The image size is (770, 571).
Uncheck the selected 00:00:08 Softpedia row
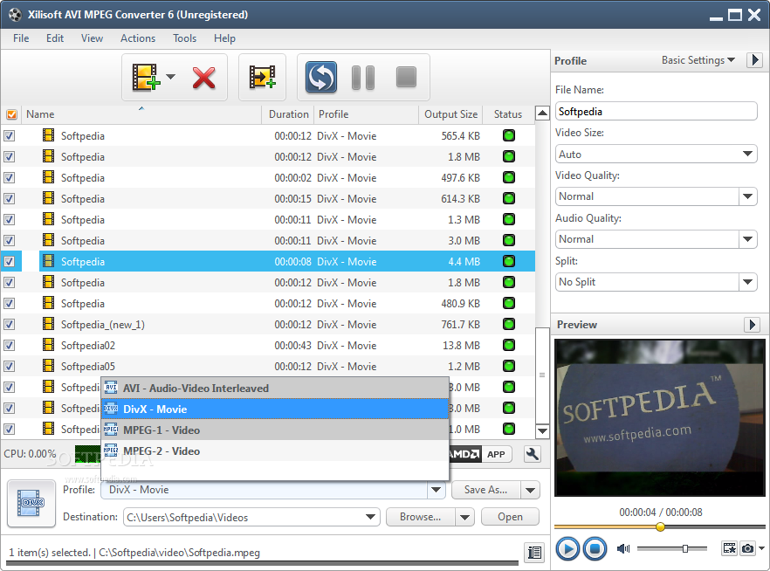pos(10,262)
